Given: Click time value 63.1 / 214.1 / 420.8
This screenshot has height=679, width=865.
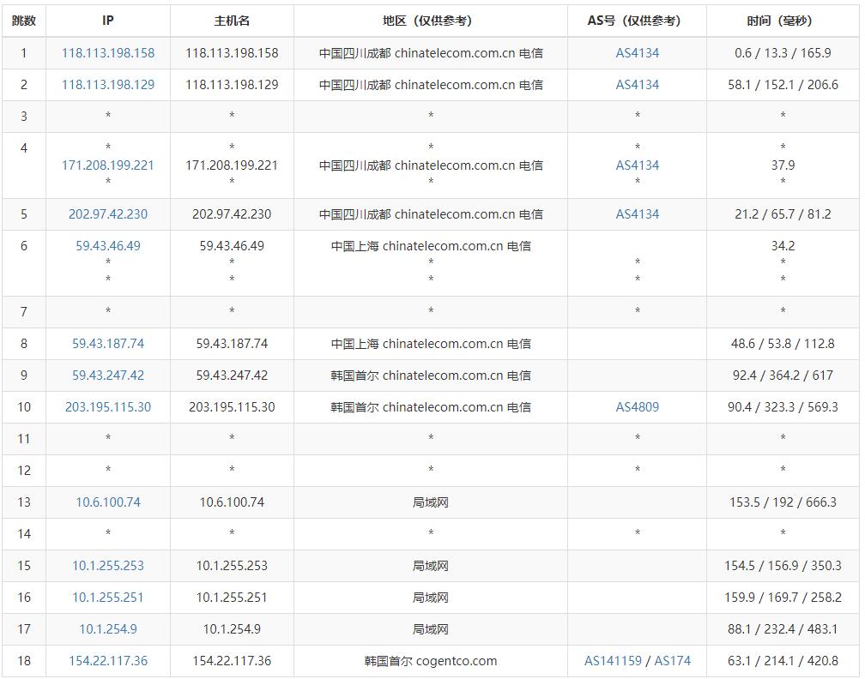Looking at the screenshot, I should click(783, 660).
